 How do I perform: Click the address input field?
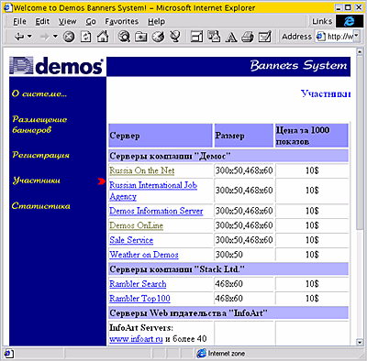(335, 37)
